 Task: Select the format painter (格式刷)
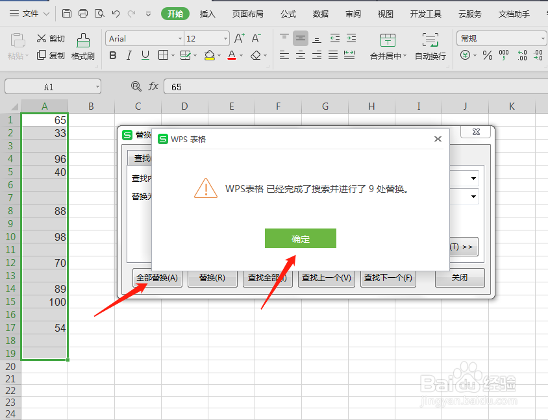point(83,47)
